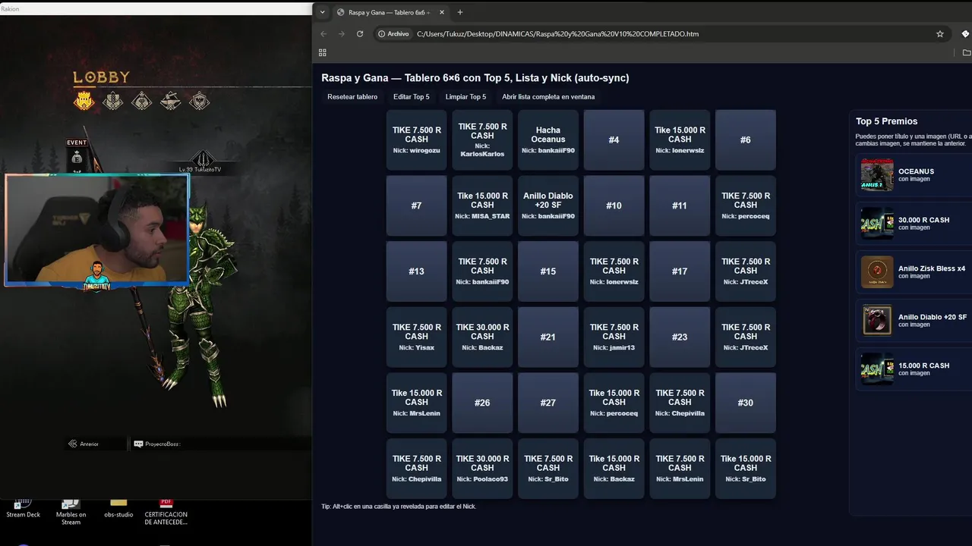The height and width of the screenshot is (546, 972).
Task: Click the 30.000 R CASH tile of Poolaco93
Action: point(482,469)
